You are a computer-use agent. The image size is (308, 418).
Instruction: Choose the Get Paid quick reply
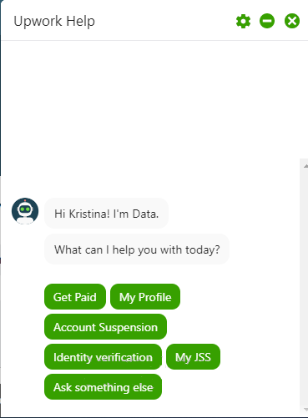coord(75,297)
